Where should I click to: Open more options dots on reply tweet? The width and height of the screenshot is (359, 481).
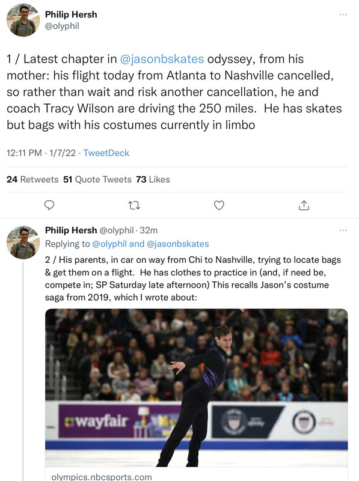point(343,230)
